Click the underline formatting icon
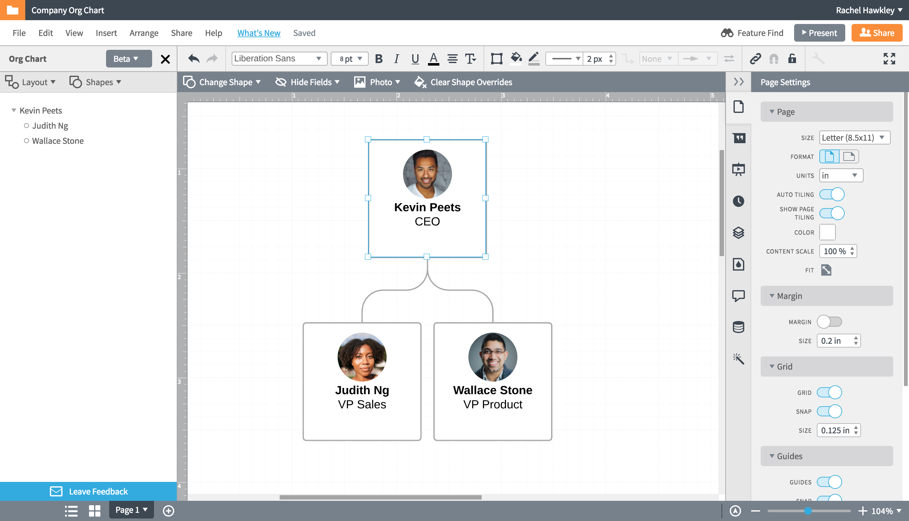 tap(414, 59)
